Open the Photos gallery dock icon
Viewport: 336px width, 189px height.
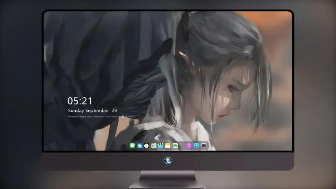[x=175, y=146]
